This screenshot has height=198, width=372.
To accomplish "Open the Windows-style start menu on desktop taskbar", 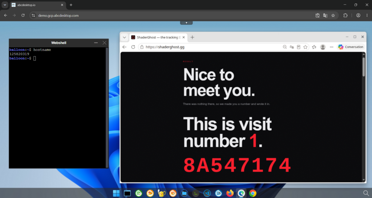I will pos(116,193).
